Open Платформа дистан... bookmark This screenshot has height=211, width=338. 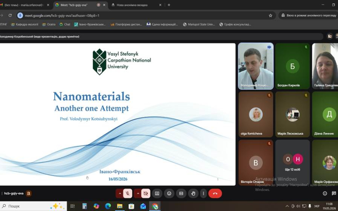coord(126,24)
